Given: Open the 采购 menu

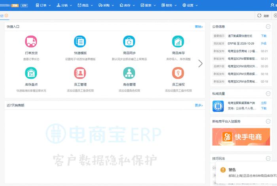Looking at the screenshot, I should (x=106, y=5).
